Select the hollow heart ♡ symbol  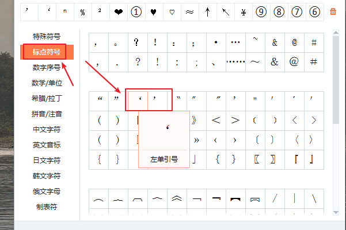click(x=172, y=11)
